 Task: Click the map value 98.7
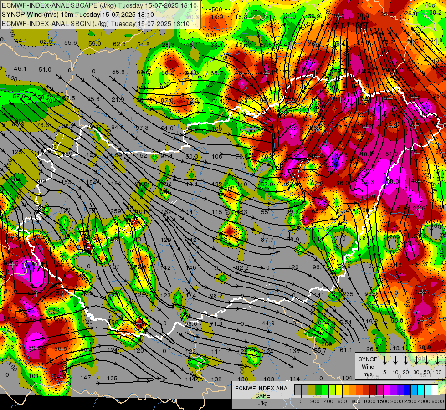tap(216, 296)
